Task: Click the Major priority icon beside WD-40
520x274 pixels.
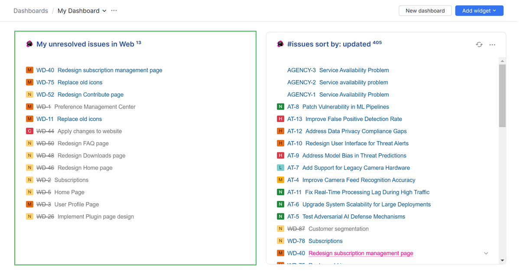Action: click(x=29, y=70)
